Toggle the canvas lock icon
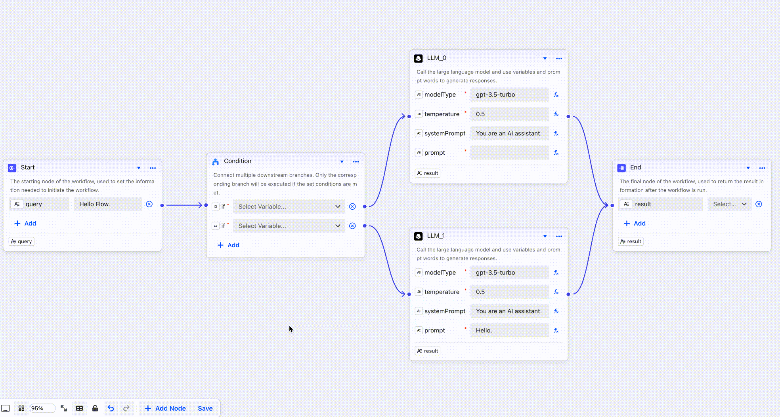 (95, 408)
